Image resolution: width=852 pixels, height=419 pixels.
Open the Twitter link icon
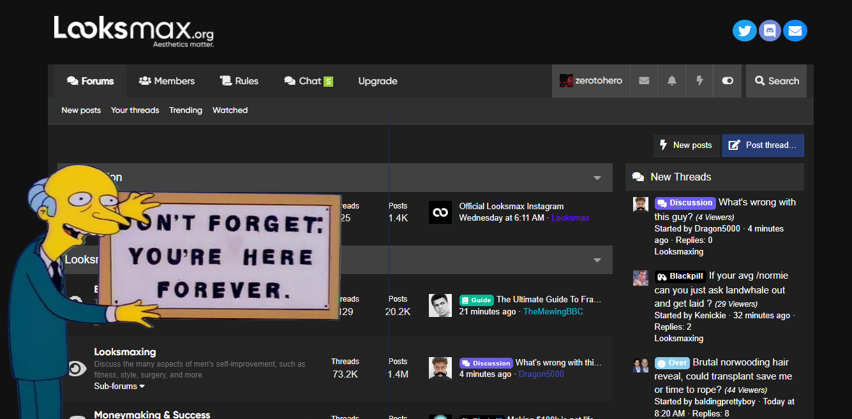(744, 30)
